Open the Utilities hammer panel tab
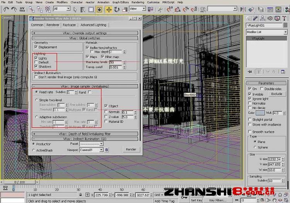The height and width of the screenshot is (203, 290). coord(284,18)
